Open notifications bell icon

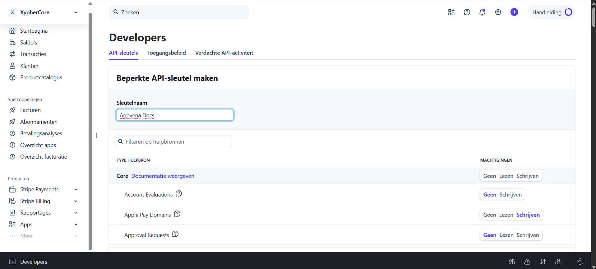[x=482, y=12]
